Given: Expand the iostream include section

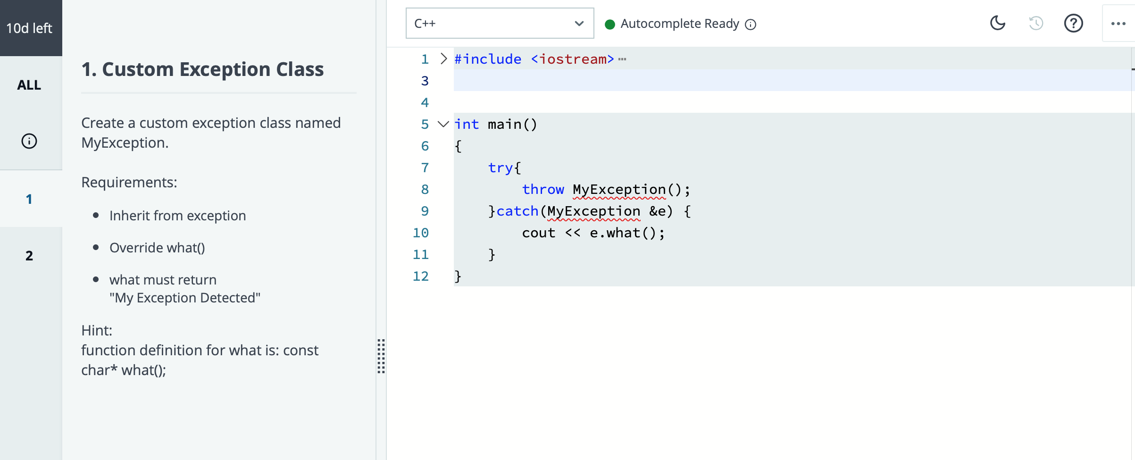Looking at the screenshot, I should click(x=442, y=58).
